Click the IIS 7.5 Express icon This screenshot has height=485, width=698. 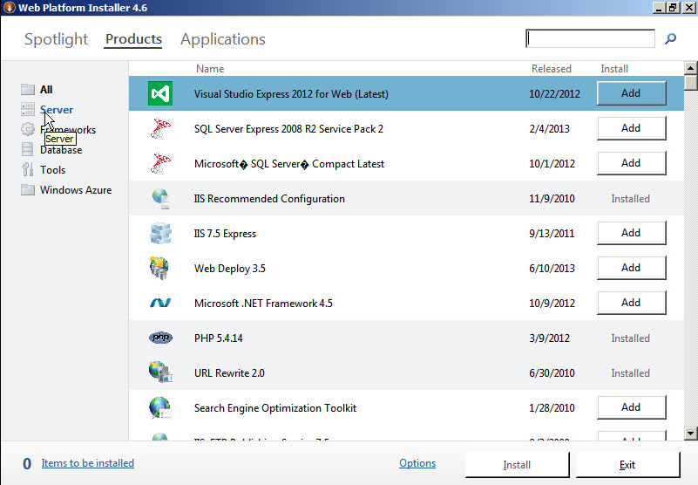[x=160, y=234]
